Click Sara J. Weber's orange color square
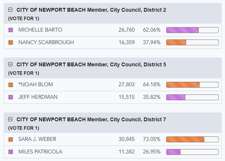 point(11,139)
